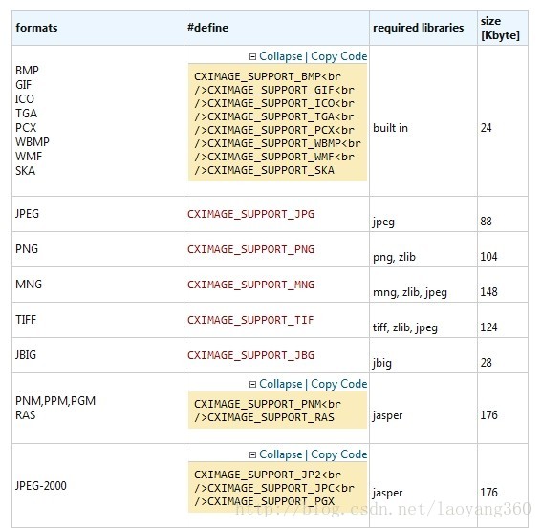This screenshot has height=528, width=542.
Task: Click the JPEG-2000 format cell
Action: (x=41, y=486)
